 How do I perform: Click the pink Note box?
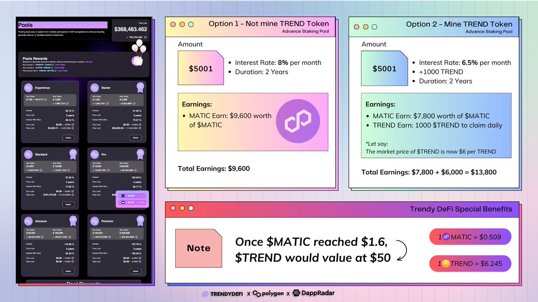(199, 248)
